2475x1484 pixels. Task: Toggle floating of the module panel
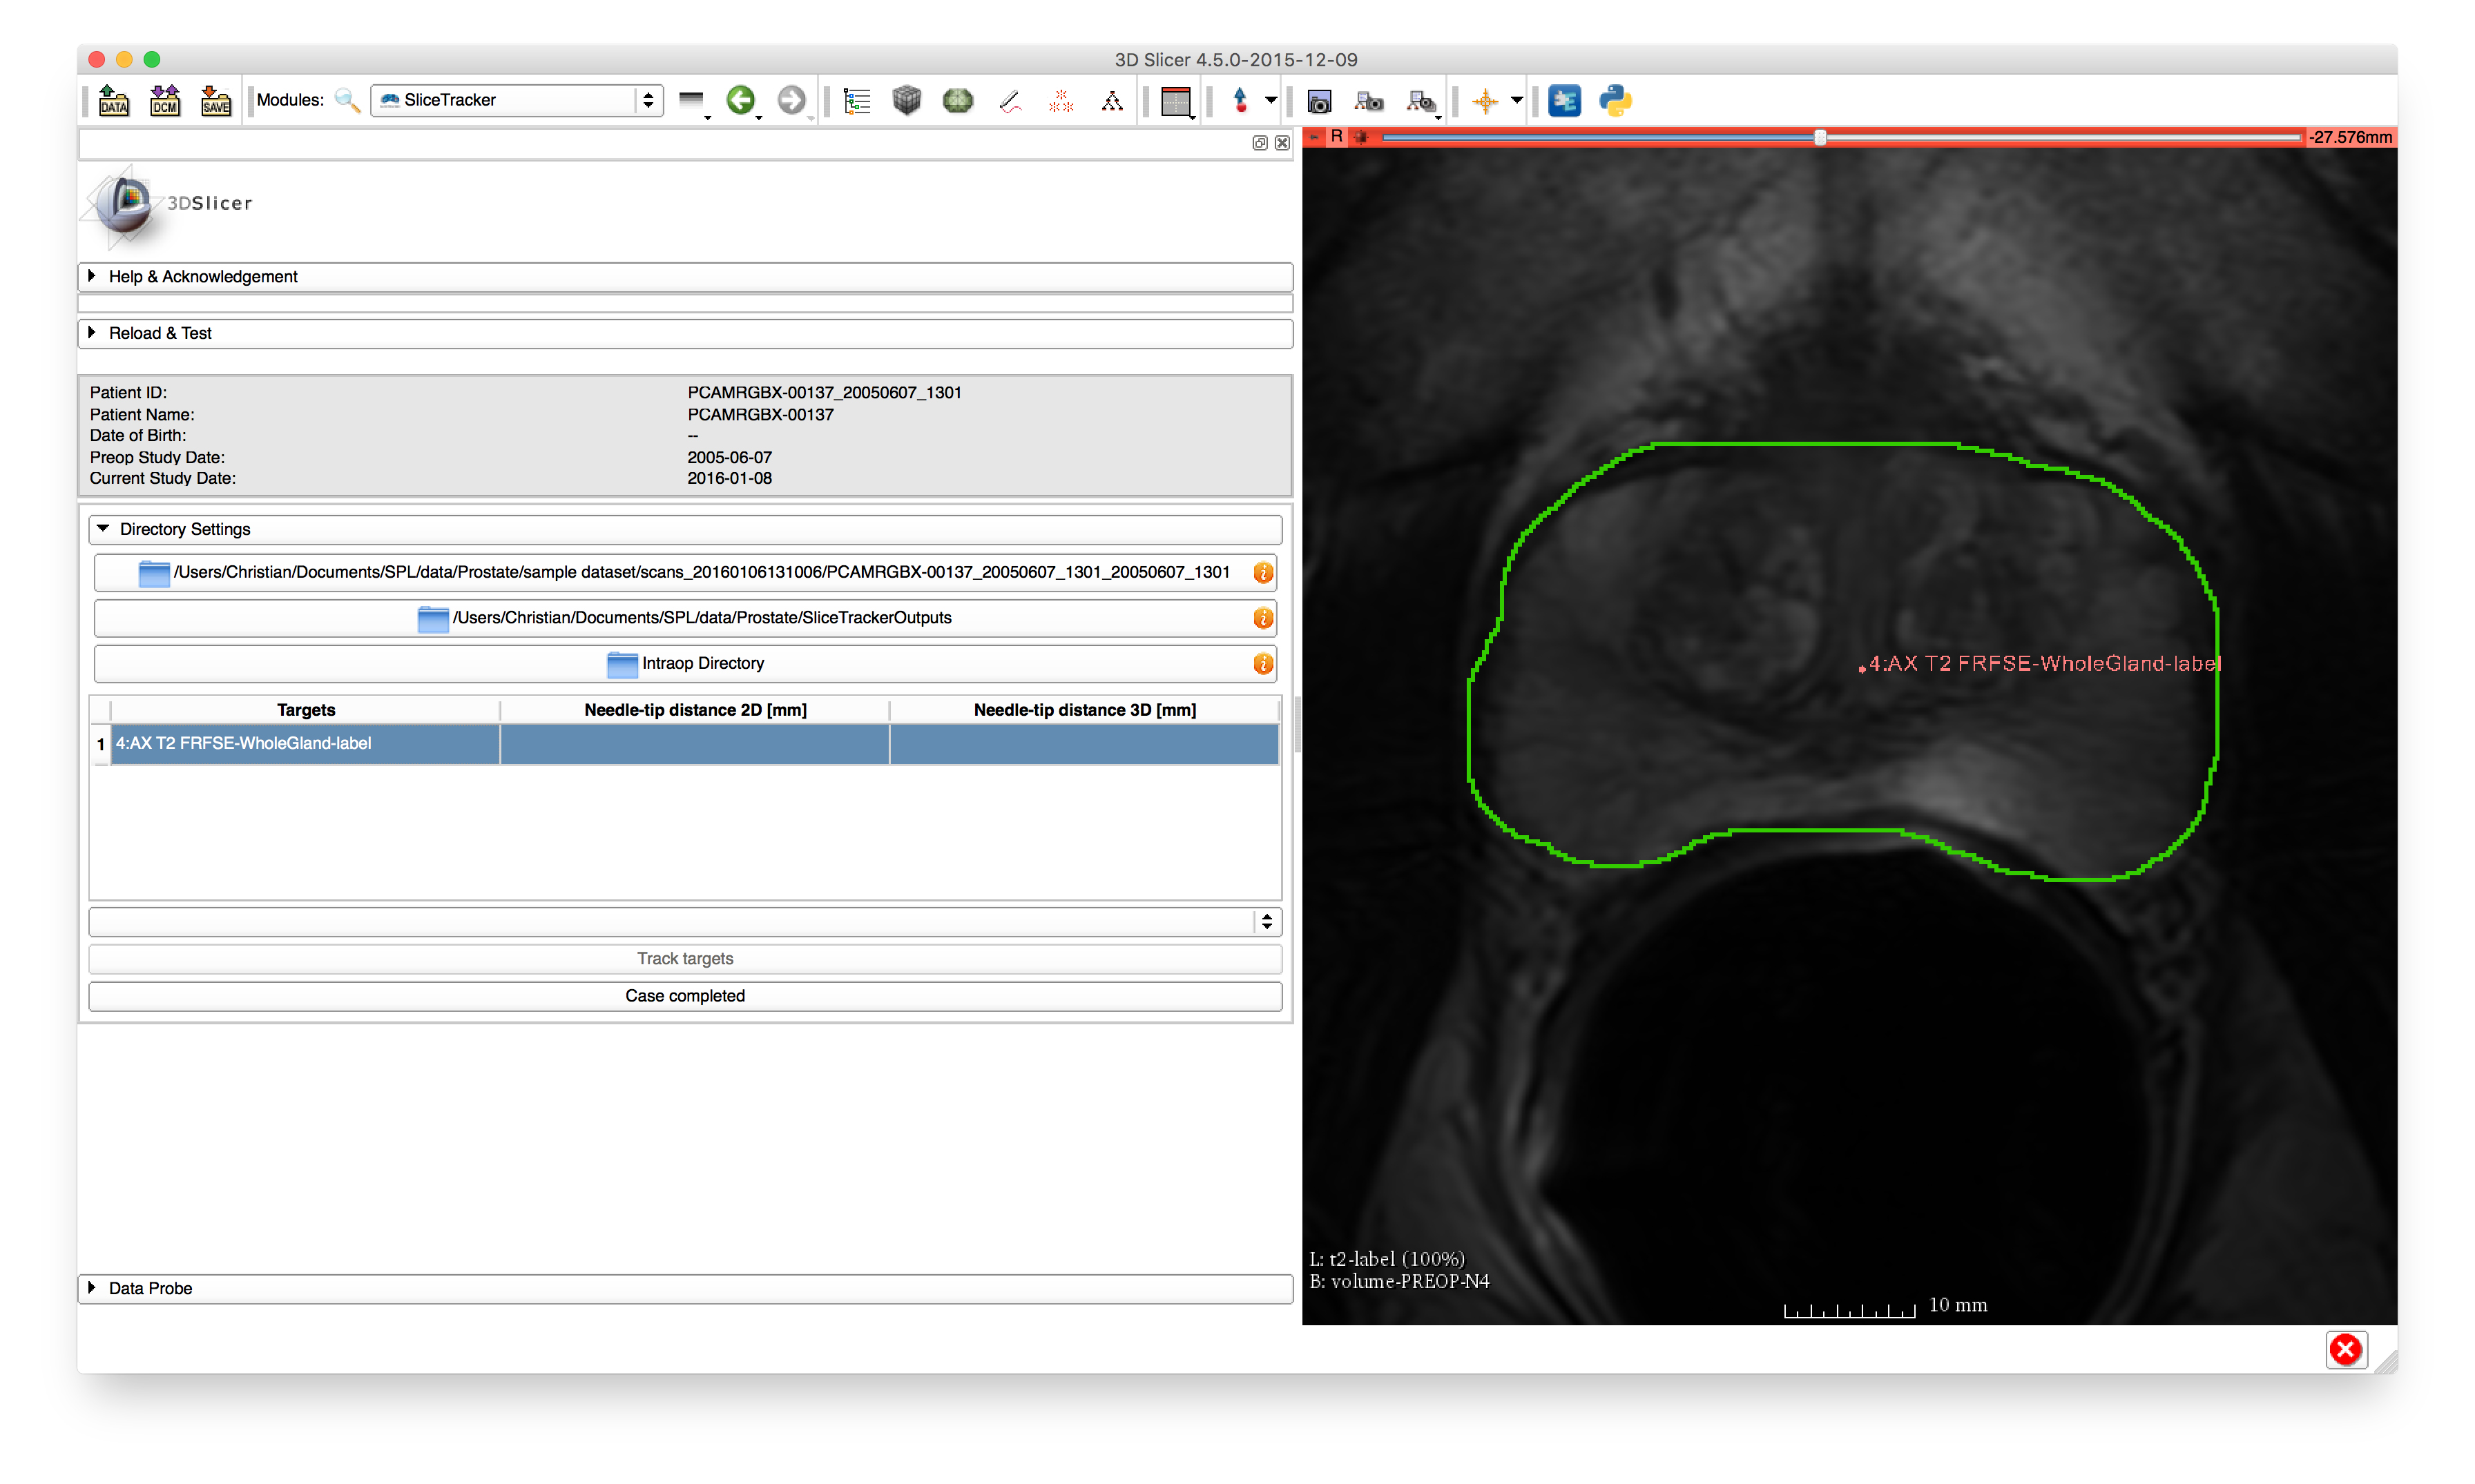(x=1260, y=143)
